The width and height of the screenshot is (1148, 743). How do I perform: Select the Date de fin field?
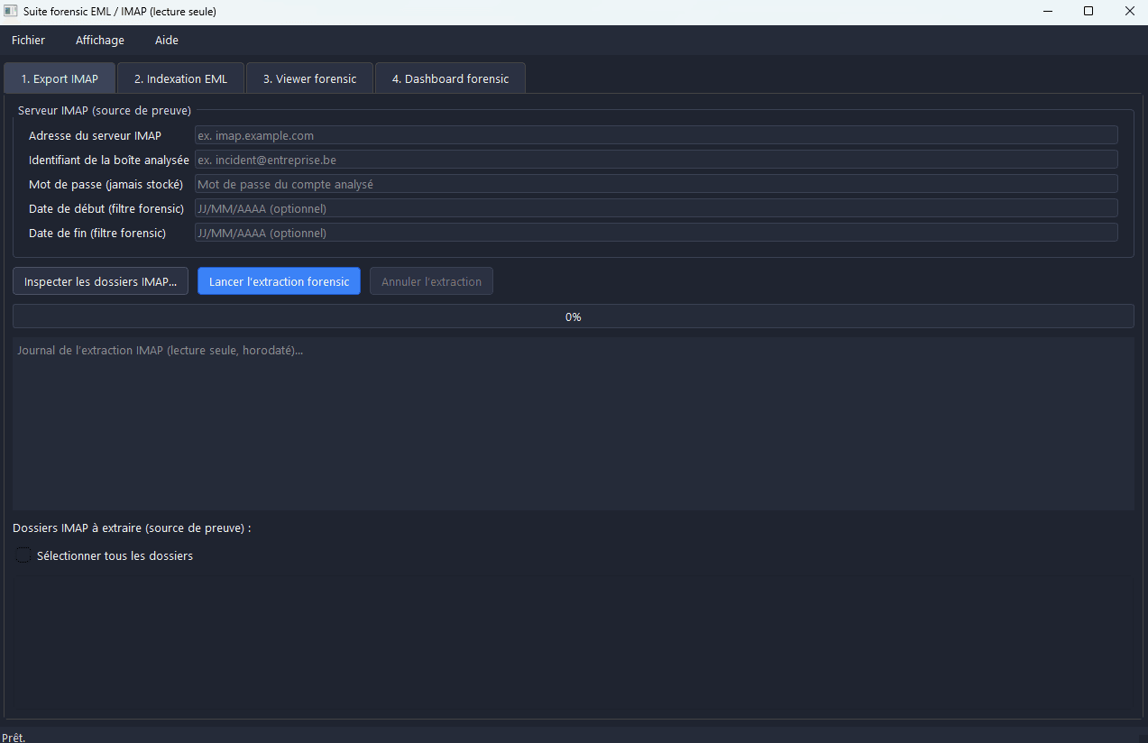point(656,233)
